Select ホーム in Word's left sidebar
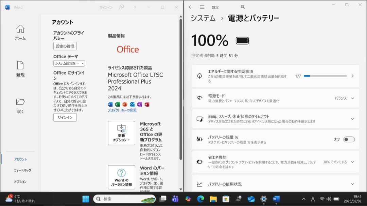The height and width of the screenshot is (206, 367). point(20,32)
